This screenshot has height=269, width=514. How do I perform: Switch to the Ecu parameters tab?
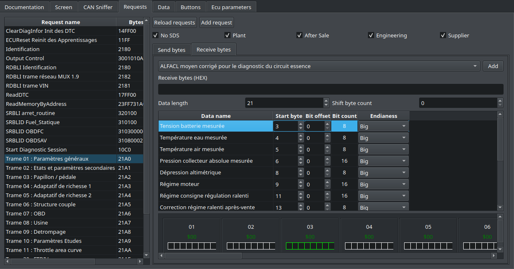pos(231,7)
